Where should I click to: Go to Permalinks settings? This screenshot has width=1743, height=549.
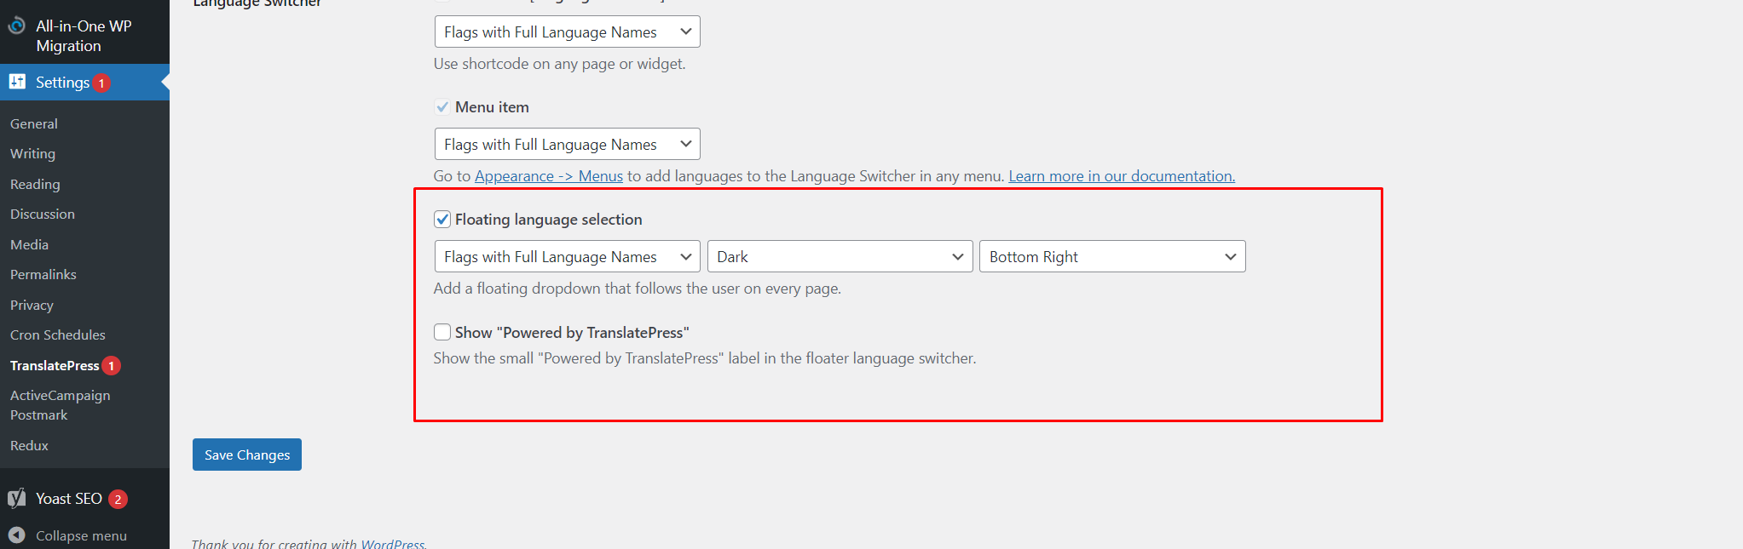[43, 275]
